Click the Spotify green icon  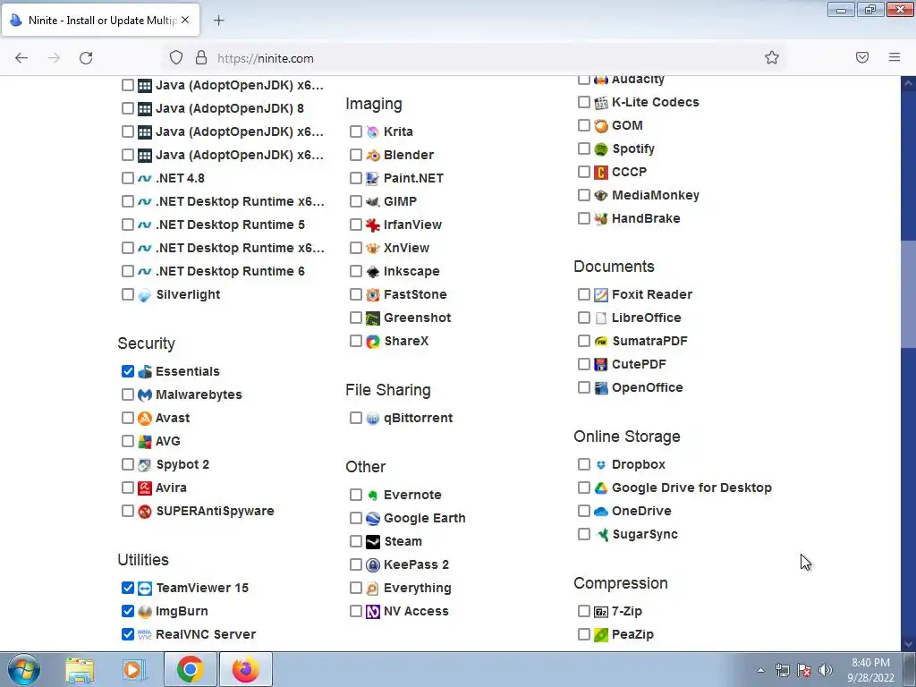(x=601, y=149)
